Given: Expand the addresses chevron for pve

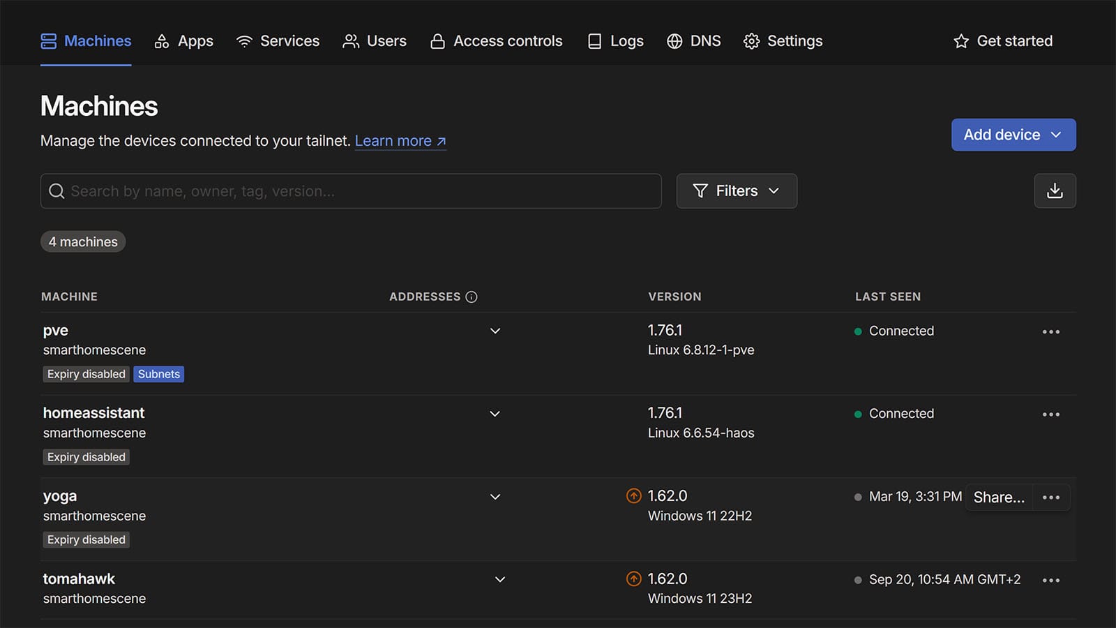Looking at the screenshot, I should tap(495, 331).
